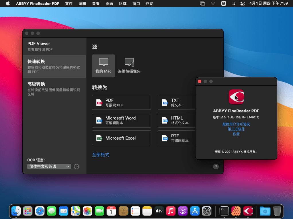Open FaceTime from the Dock
The height and width of the screenshot is (219, 293).
pyautogui.click(x=99, y=211)
